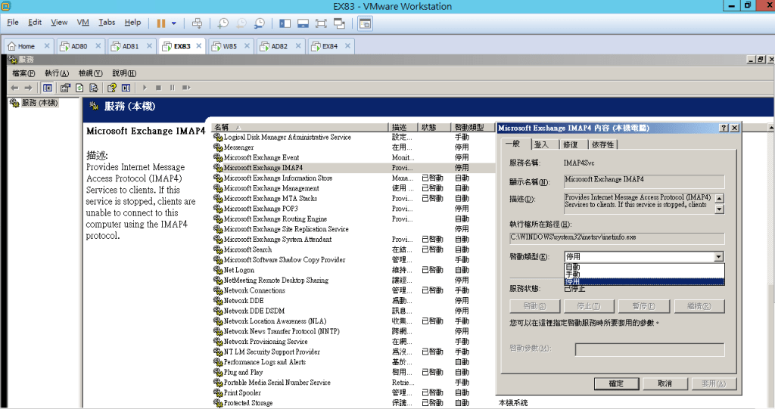Open the startup type combo box (啟動類型)
The height and width of the screenshot is (409, 775).
(x=643, y=257)
